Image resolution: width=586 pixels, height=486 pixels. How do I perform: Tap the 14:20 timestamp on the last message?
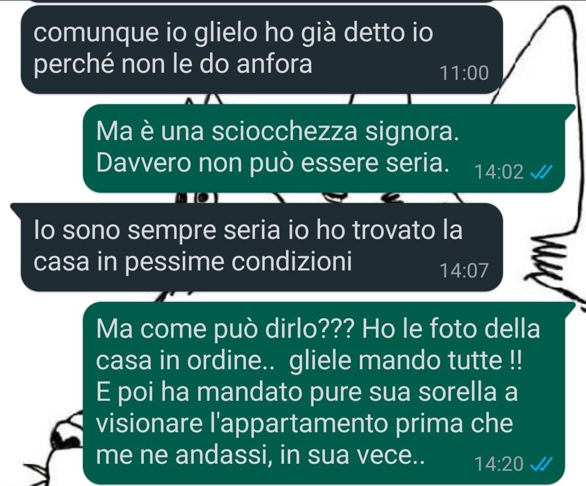click(499, 465)
